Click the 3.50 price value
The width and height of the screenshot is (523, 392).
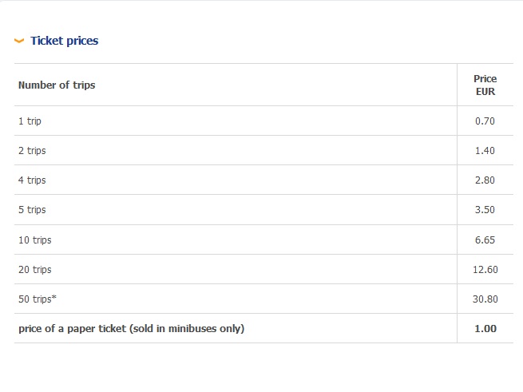(485, 210)
